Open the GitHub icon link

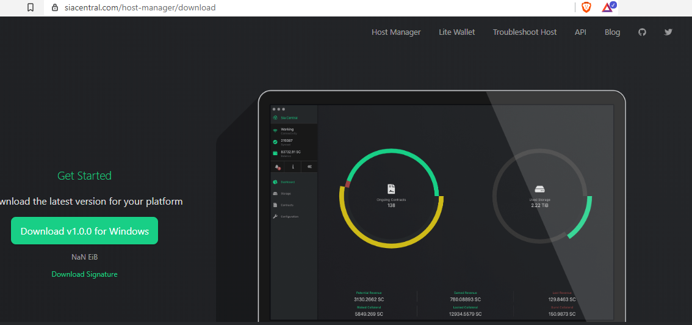pos(642,32)
